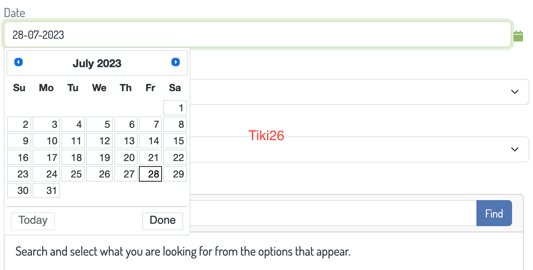Screen dimensions: 533x270
Task: Pick Sunday July 2
Action: tap(20, 124)
